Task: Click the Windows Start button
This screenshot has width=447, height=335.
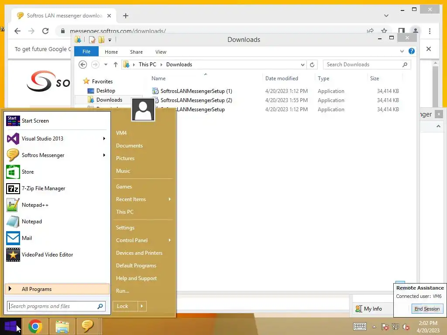Action: 11,326
